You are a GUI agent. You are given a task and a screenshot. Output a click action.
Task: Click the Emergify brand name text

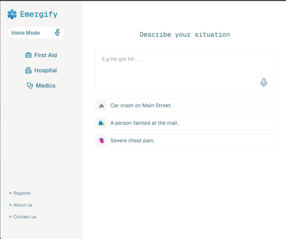click(x=39, y=14)
